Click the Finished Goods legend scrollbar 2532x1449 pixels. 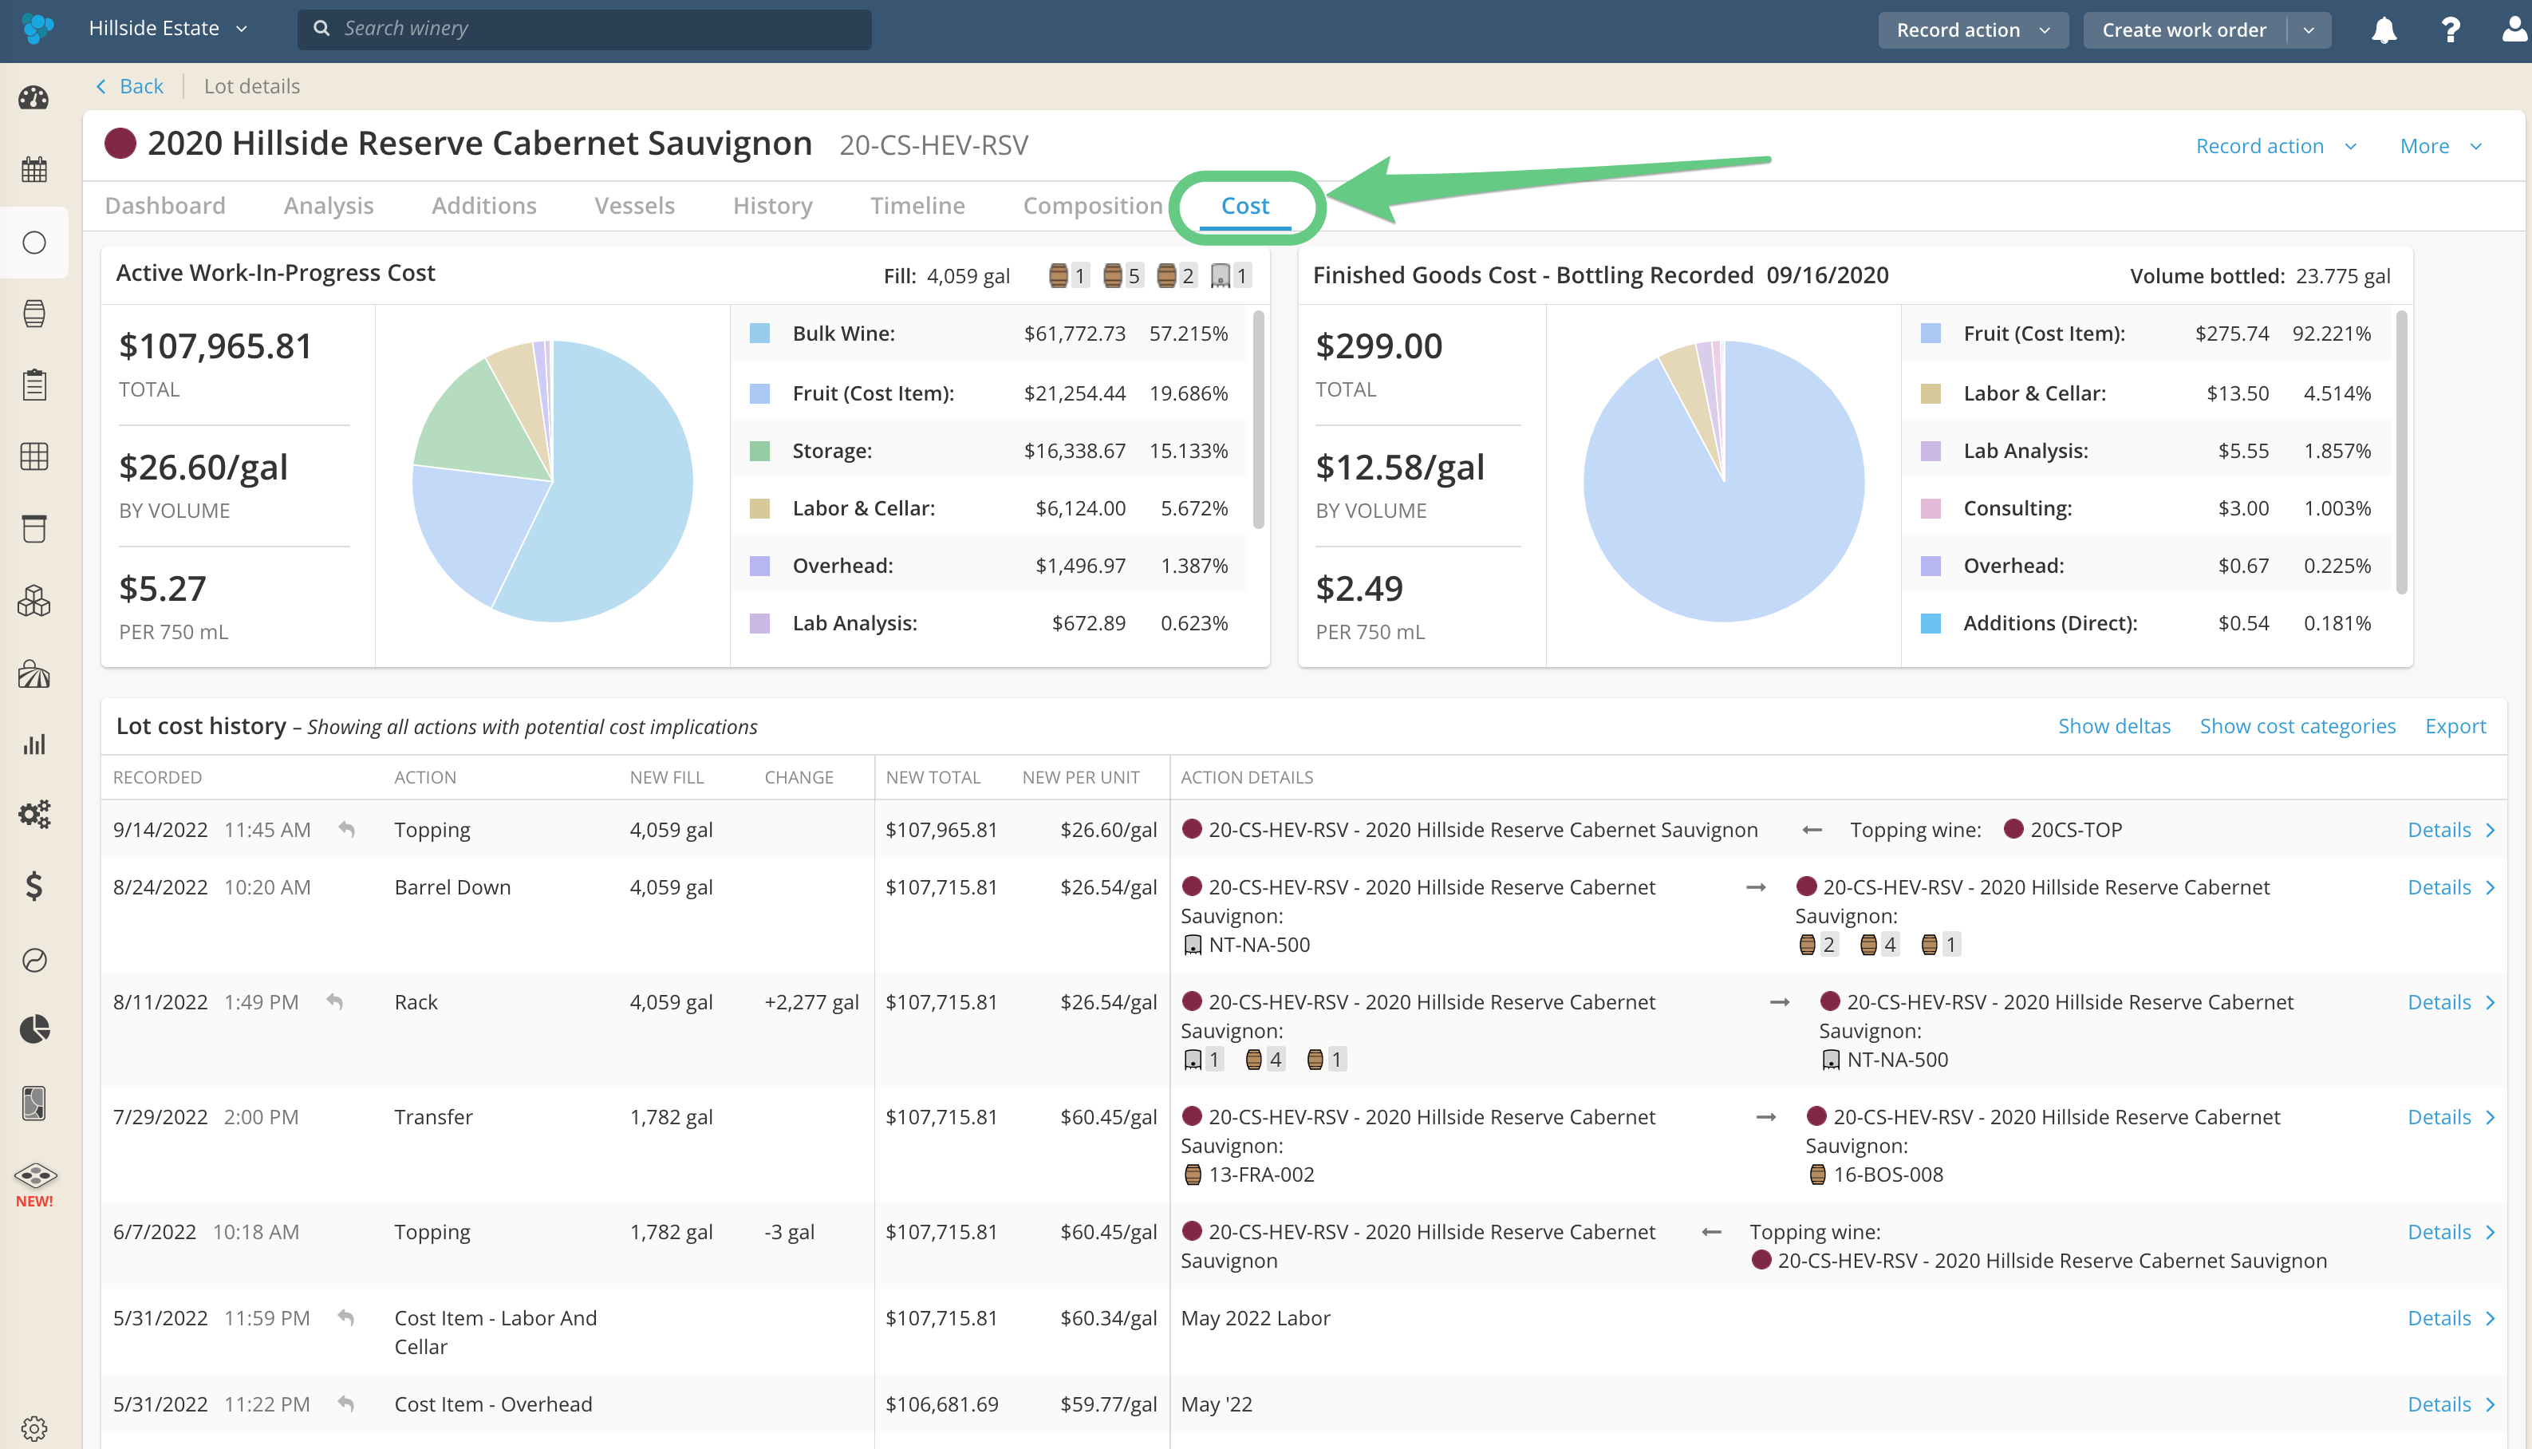click(2400, 453)
